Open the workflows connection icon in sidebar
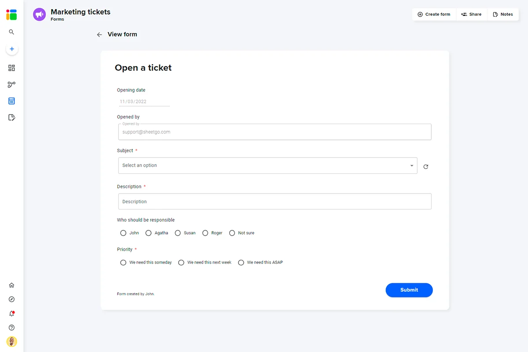528x352 pixels. point(12,84)
